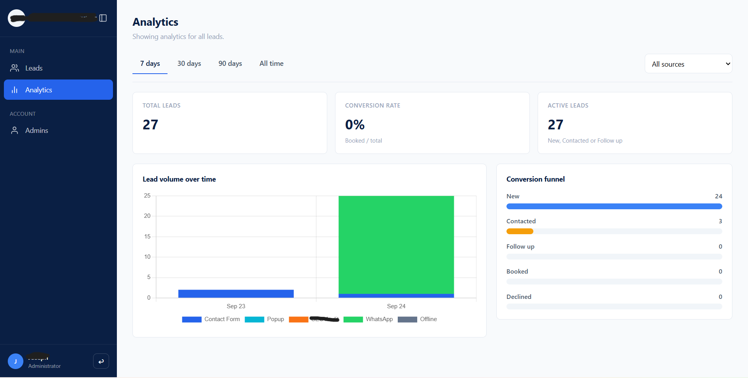Click 'Showing analytics for all leads.' subtitle
This screenshot has width=748, height=378.
click(x=178, y=37)
